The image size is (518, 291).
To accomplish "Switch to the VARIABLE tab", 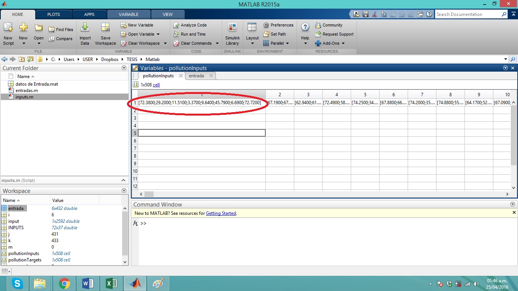I will tap(129, 14).
